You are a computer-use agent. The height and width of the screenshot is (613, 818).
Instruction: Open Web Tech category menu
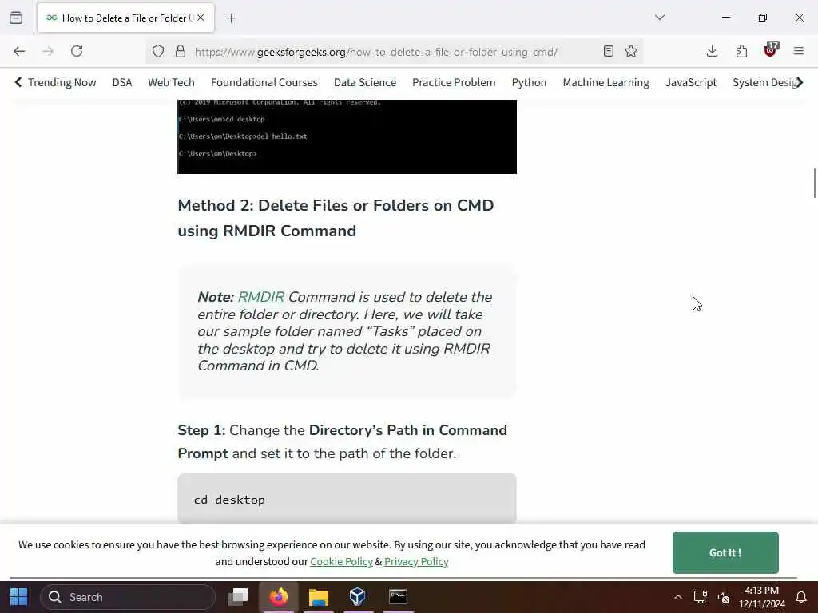tap(171, 82)
